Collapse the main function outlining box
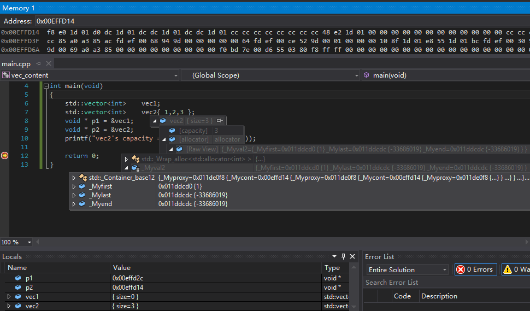 46,86
